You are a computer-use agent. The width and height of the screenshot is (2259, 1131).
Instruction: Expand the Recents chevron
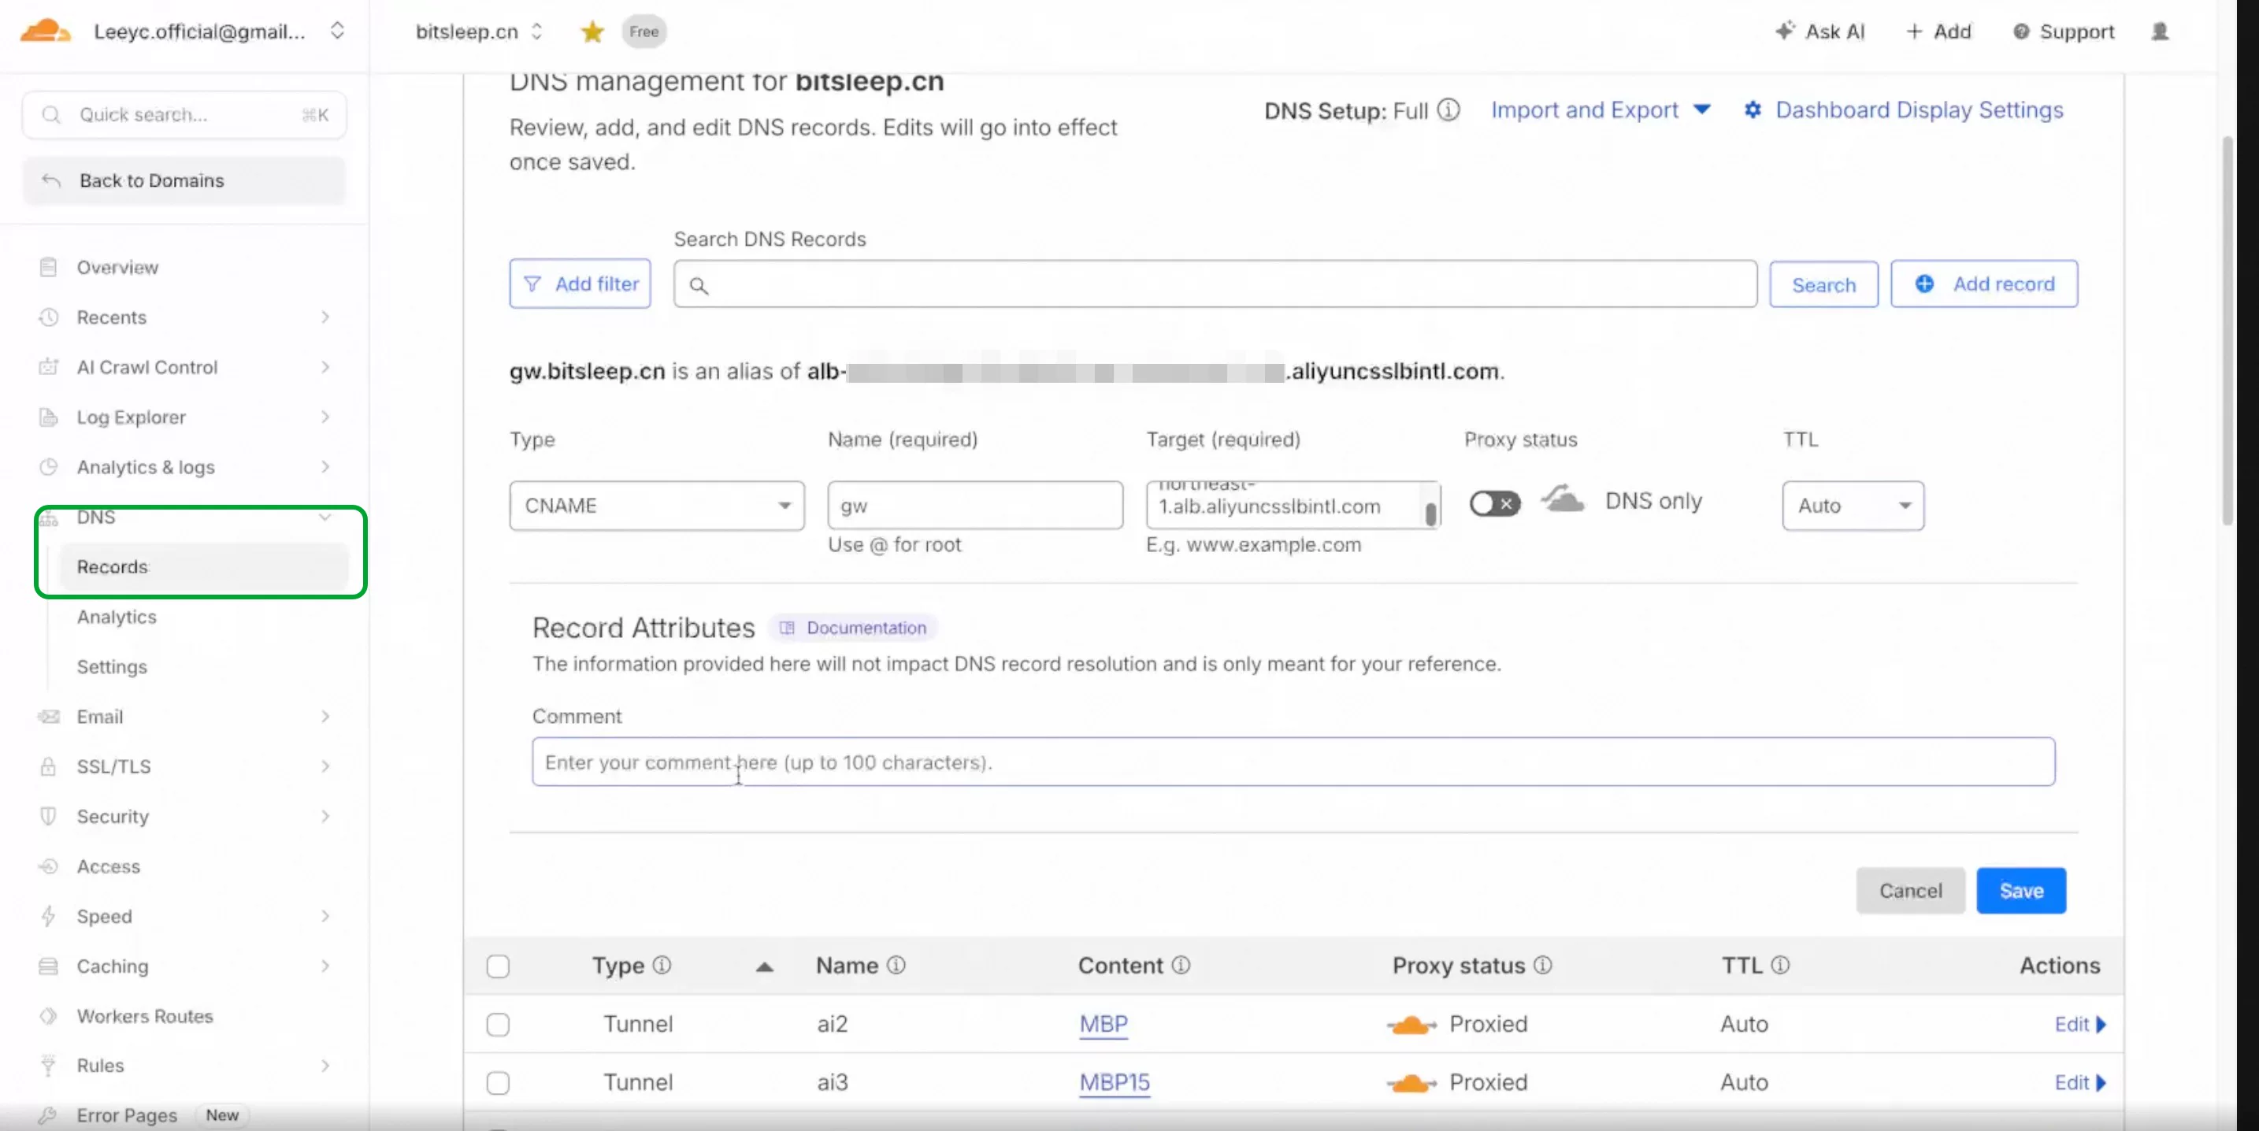[325, 317]
